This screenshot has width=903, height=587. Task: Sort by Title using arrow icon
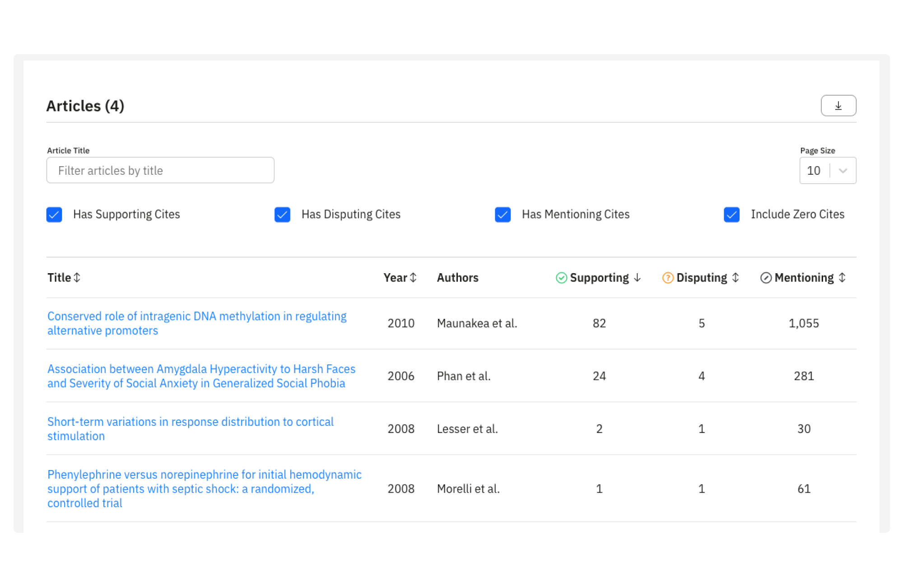tap(77, 278)
